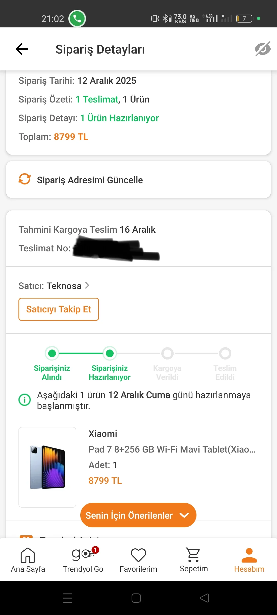Open Xiaomi Pad 7 product thumbnail
The width and height of the screenshot is (277, 615).
point(47,467)
